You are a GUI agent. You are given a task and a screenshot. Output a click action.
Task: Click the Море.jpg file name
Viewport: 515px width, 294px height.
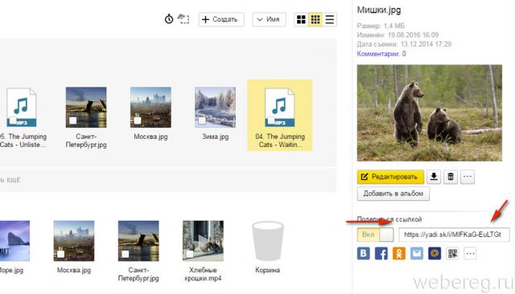[11, 270]
